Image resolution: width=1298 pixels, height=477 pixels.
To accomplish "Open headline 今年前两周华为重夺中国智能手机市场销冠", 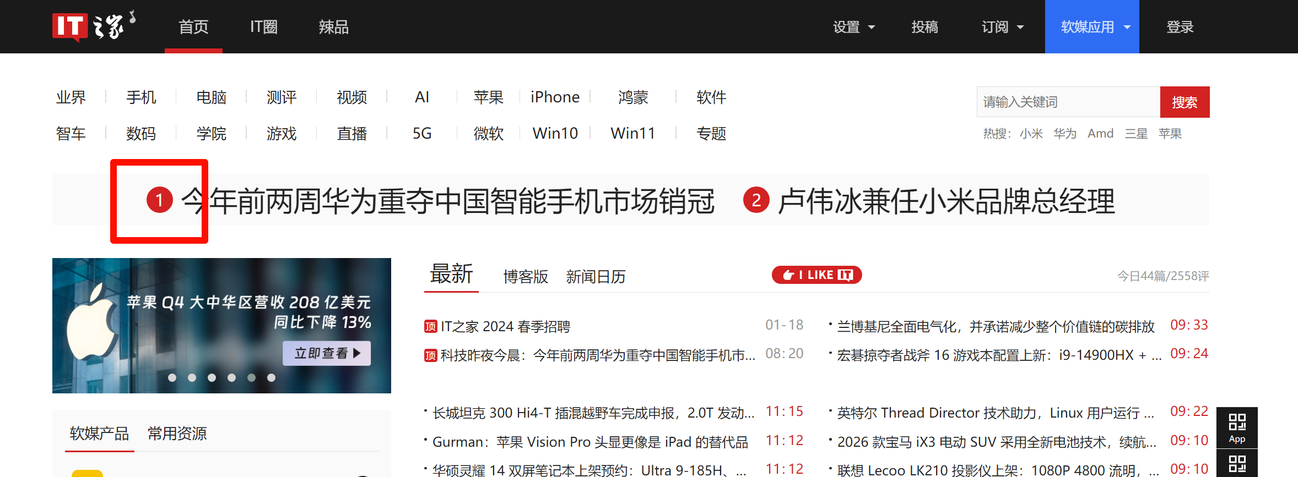I will 448,201.
